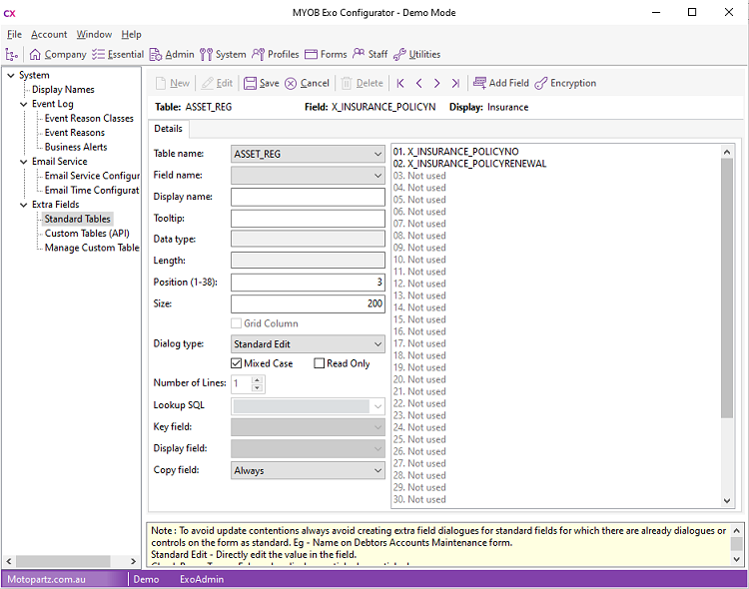The width and height of the screenshot is (749, 589).
Task: Click the Position (1-38) field
Action: pyautogui.click(x=308, y=283)
